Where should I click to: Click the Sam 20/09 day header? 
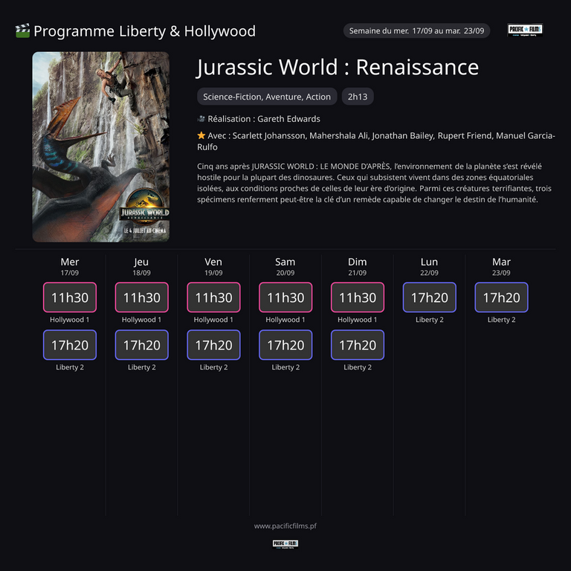[285, 266]
